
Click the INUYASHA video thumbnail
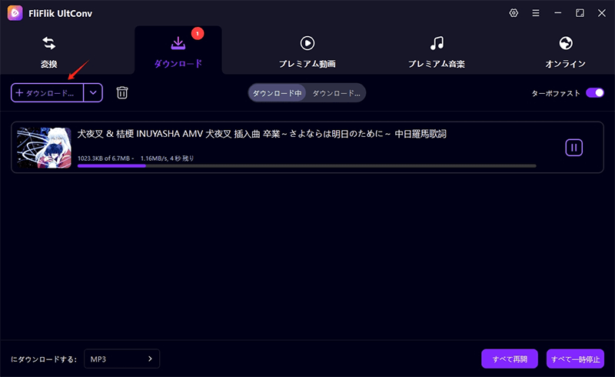45,148
